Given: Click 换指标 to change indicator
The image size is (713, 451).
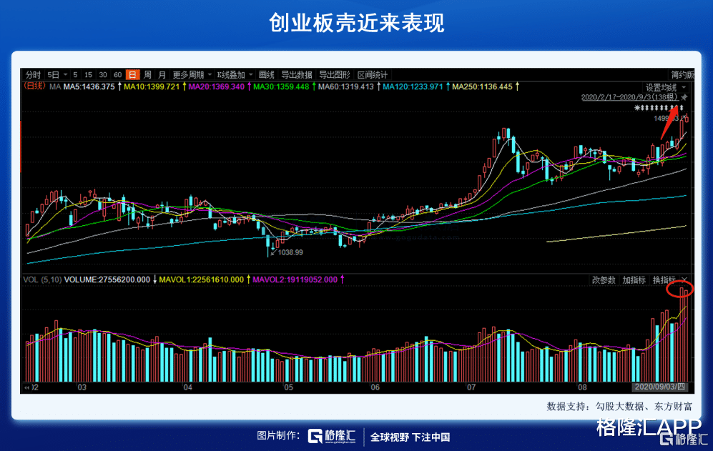Looking at the screenshot, I should tap(664, 279).
